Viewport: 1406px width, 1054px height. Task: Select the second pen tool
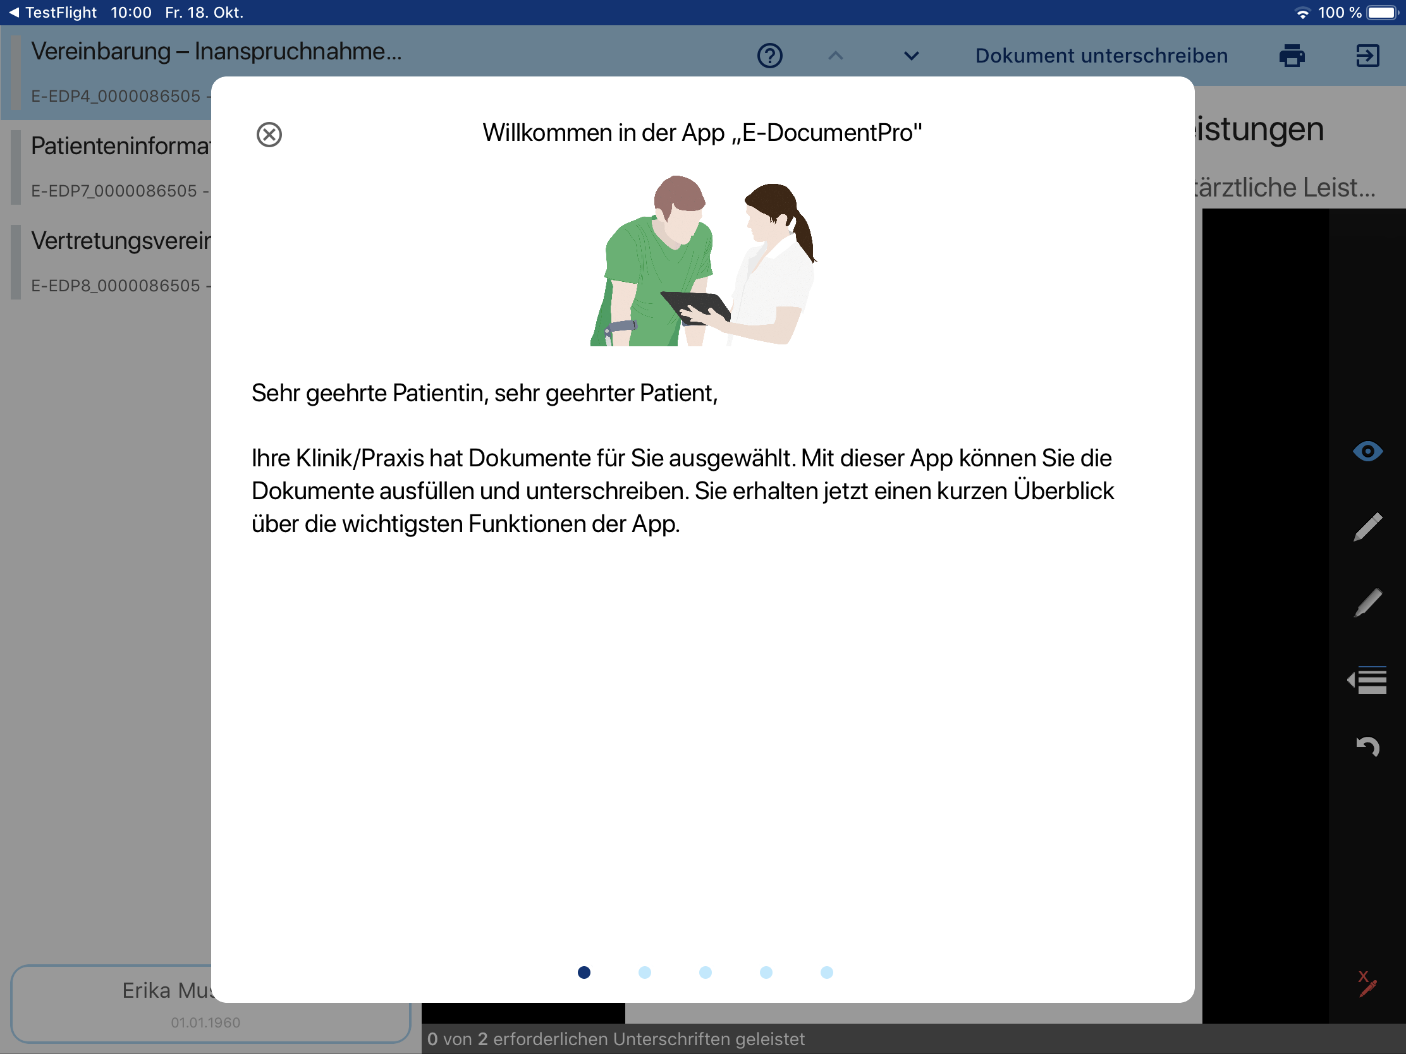click(x=1367, y=603)
